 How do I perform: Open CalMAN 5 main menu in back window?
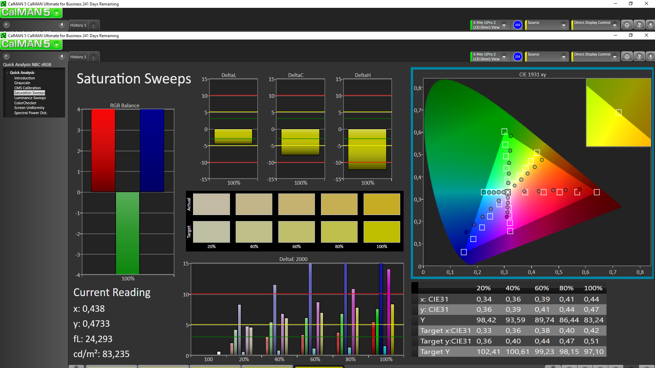31,13
